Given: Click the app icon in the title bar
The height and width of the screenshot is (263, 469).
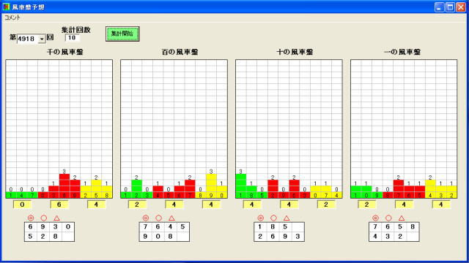Looking at the screenshot, I should pyautogui.click(x=6, y=7).
